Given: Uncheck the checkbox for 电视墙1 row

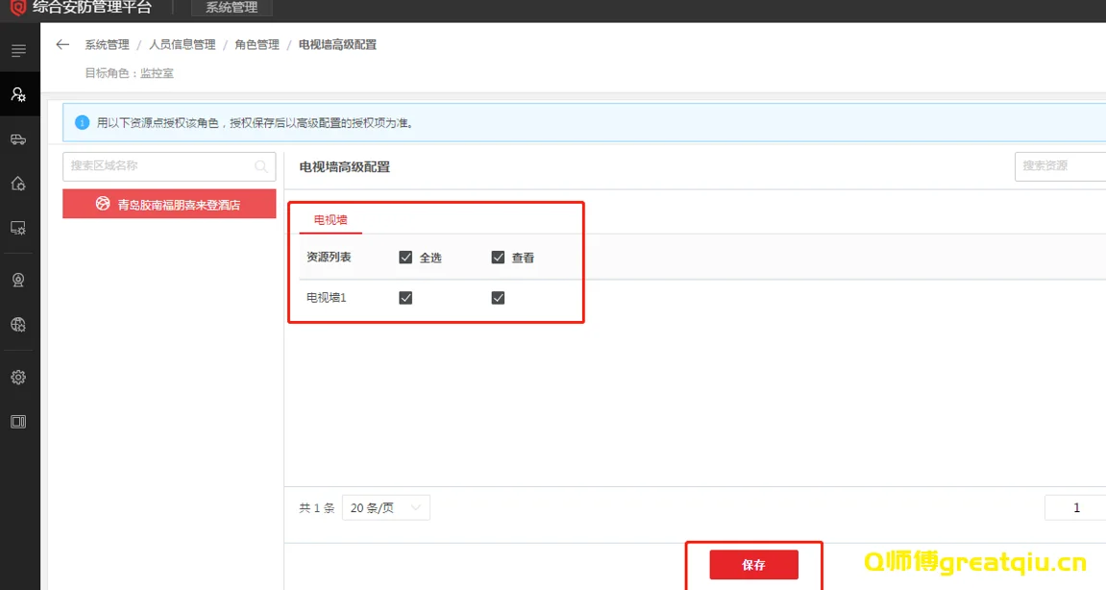Looking at the screenshot, I should click(406, 297).
